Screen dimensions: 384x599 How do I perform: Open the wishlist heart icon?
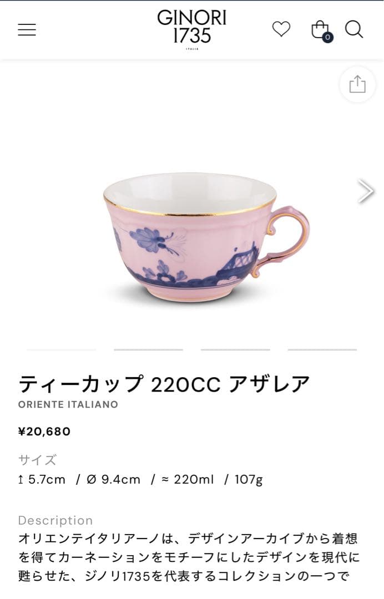click(281, 29)
